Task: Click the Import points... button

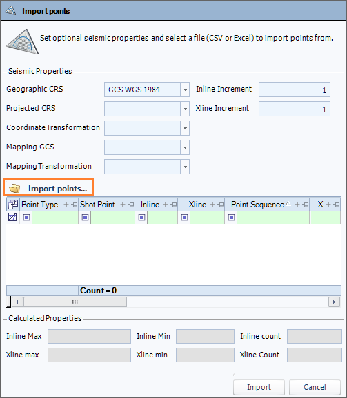Action: coord(48,187)
